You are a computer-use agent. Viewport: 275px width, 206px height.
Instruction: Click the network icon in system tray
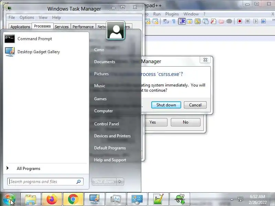240,199
